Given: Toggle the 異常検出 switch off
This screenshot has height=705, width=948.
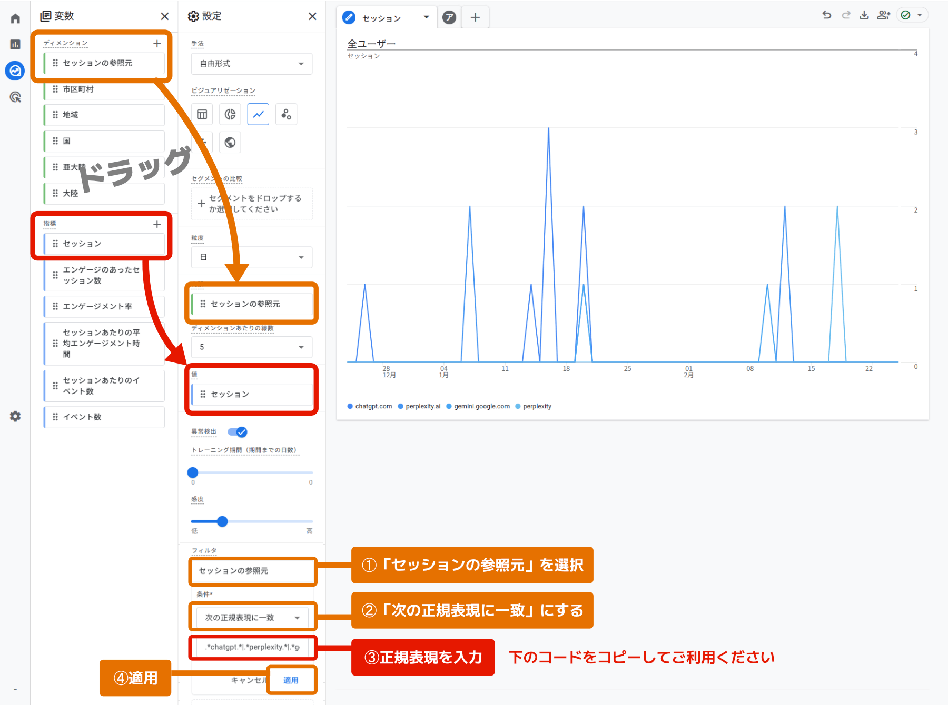Looking at the screenshot, I should click(x=237, y=432).
